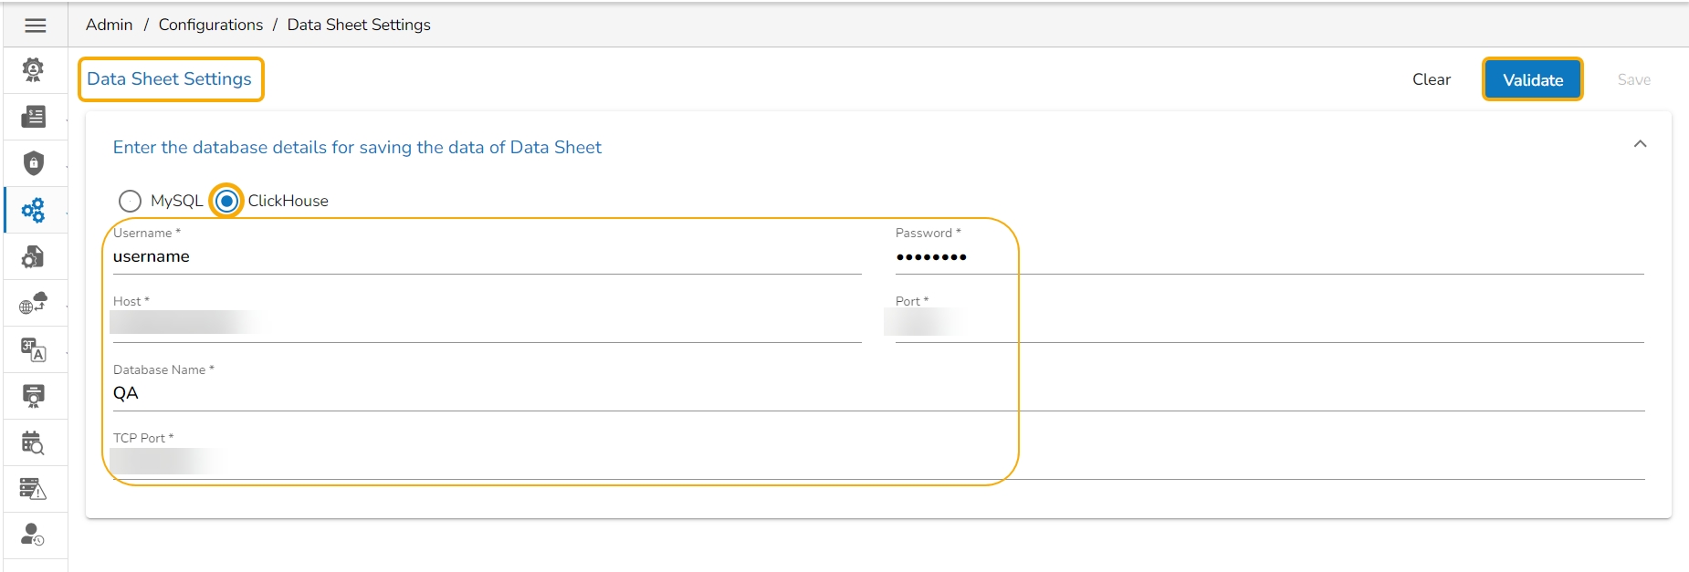Screen dimensions: 1689x572
Task: Go to Admin breadcrumb
Action: coord(109,25)
